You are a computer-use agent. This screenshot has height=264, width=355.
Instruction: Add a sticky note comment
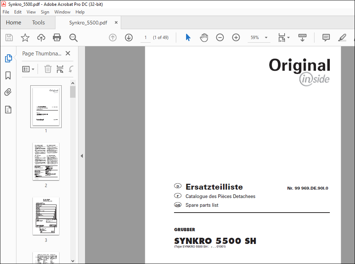click(x=326, y=38)
